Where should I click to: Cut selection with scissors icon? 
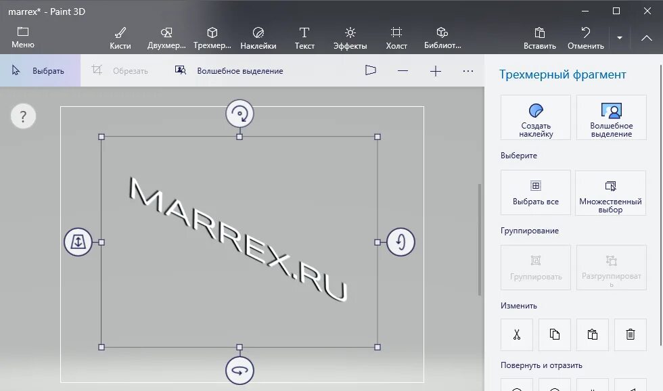coord(517,335)
